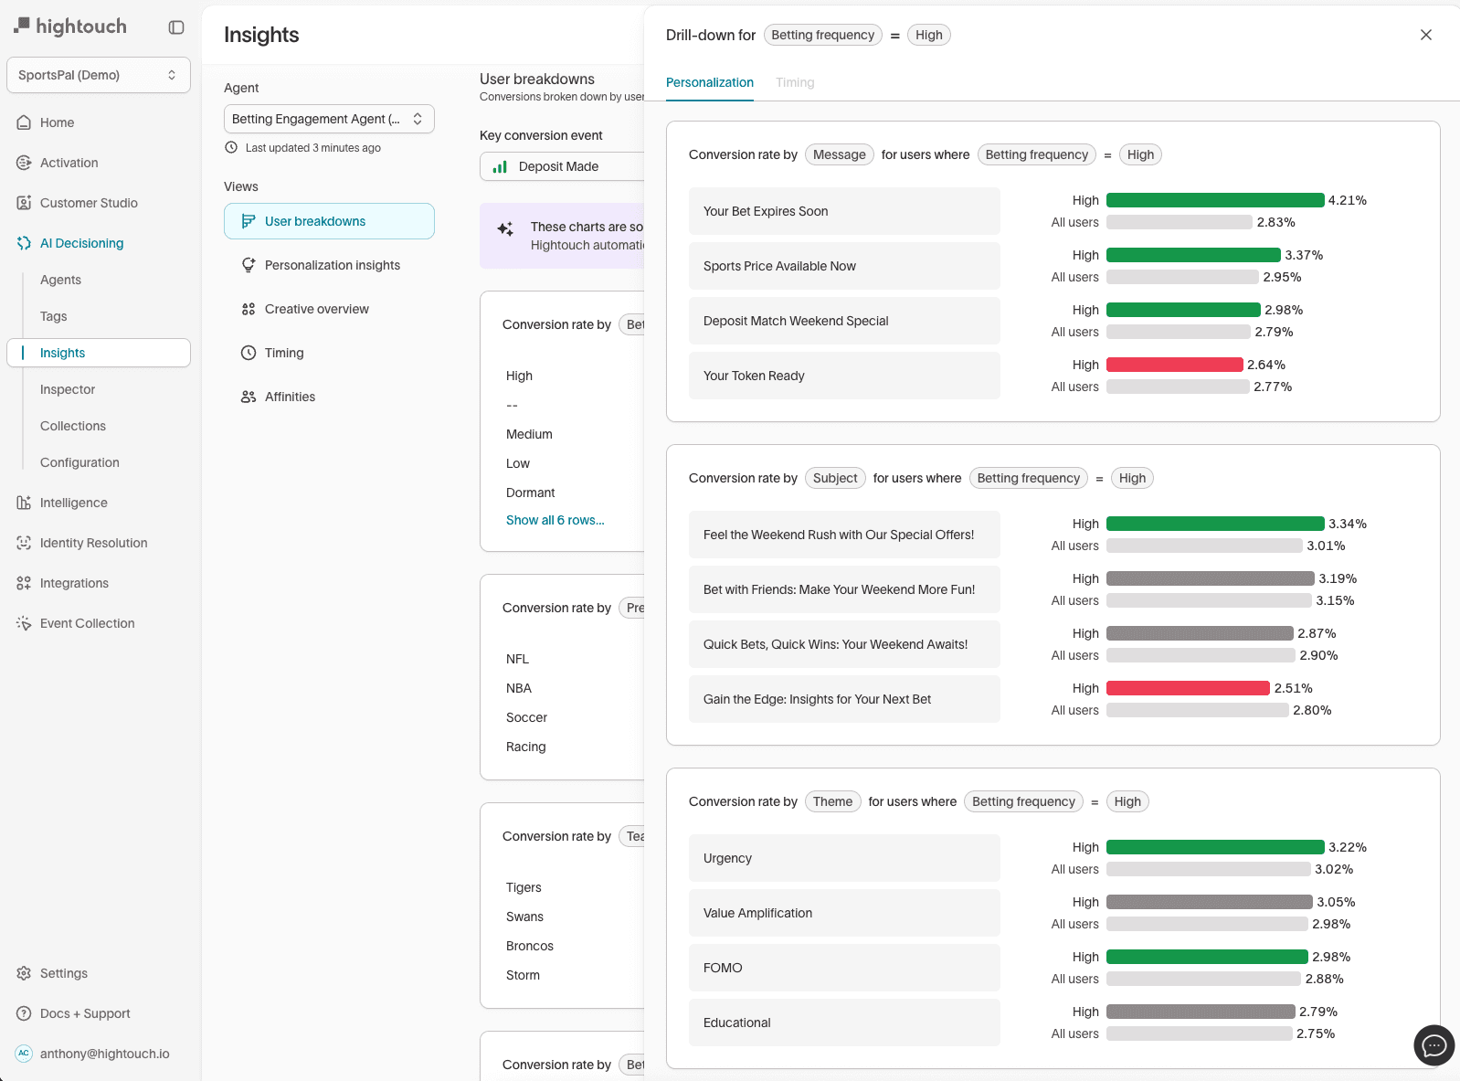Select the Inspector item under AI Decisioning
Viewport: 1460px width, 1081px height.
68,389
